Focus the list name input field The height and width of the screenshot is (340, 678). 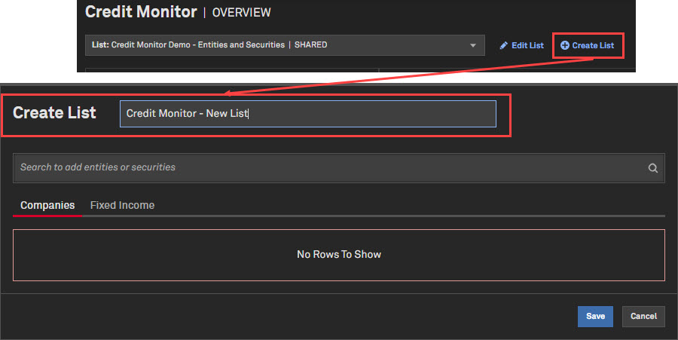coord(308,114)
